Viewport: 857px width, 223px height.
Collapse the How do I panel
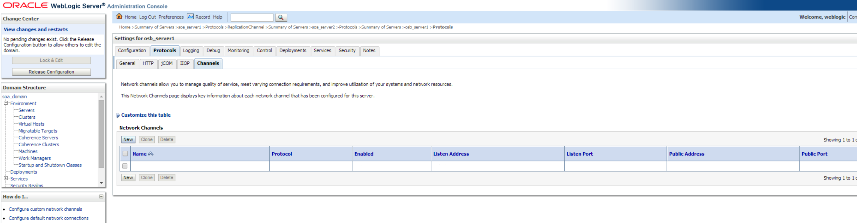point(101,196)
